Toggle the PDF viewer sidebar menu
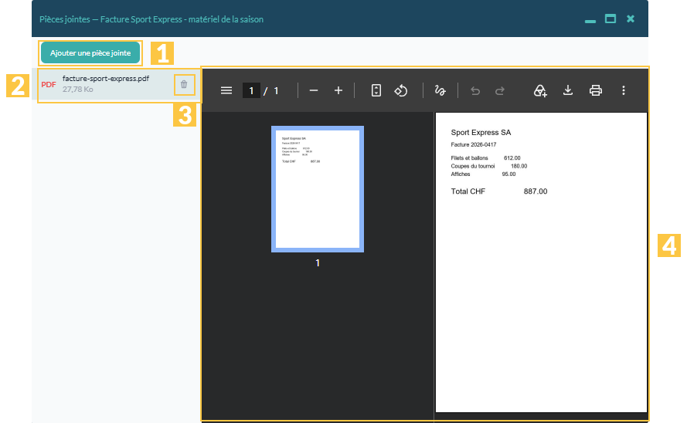 [226, 90]
